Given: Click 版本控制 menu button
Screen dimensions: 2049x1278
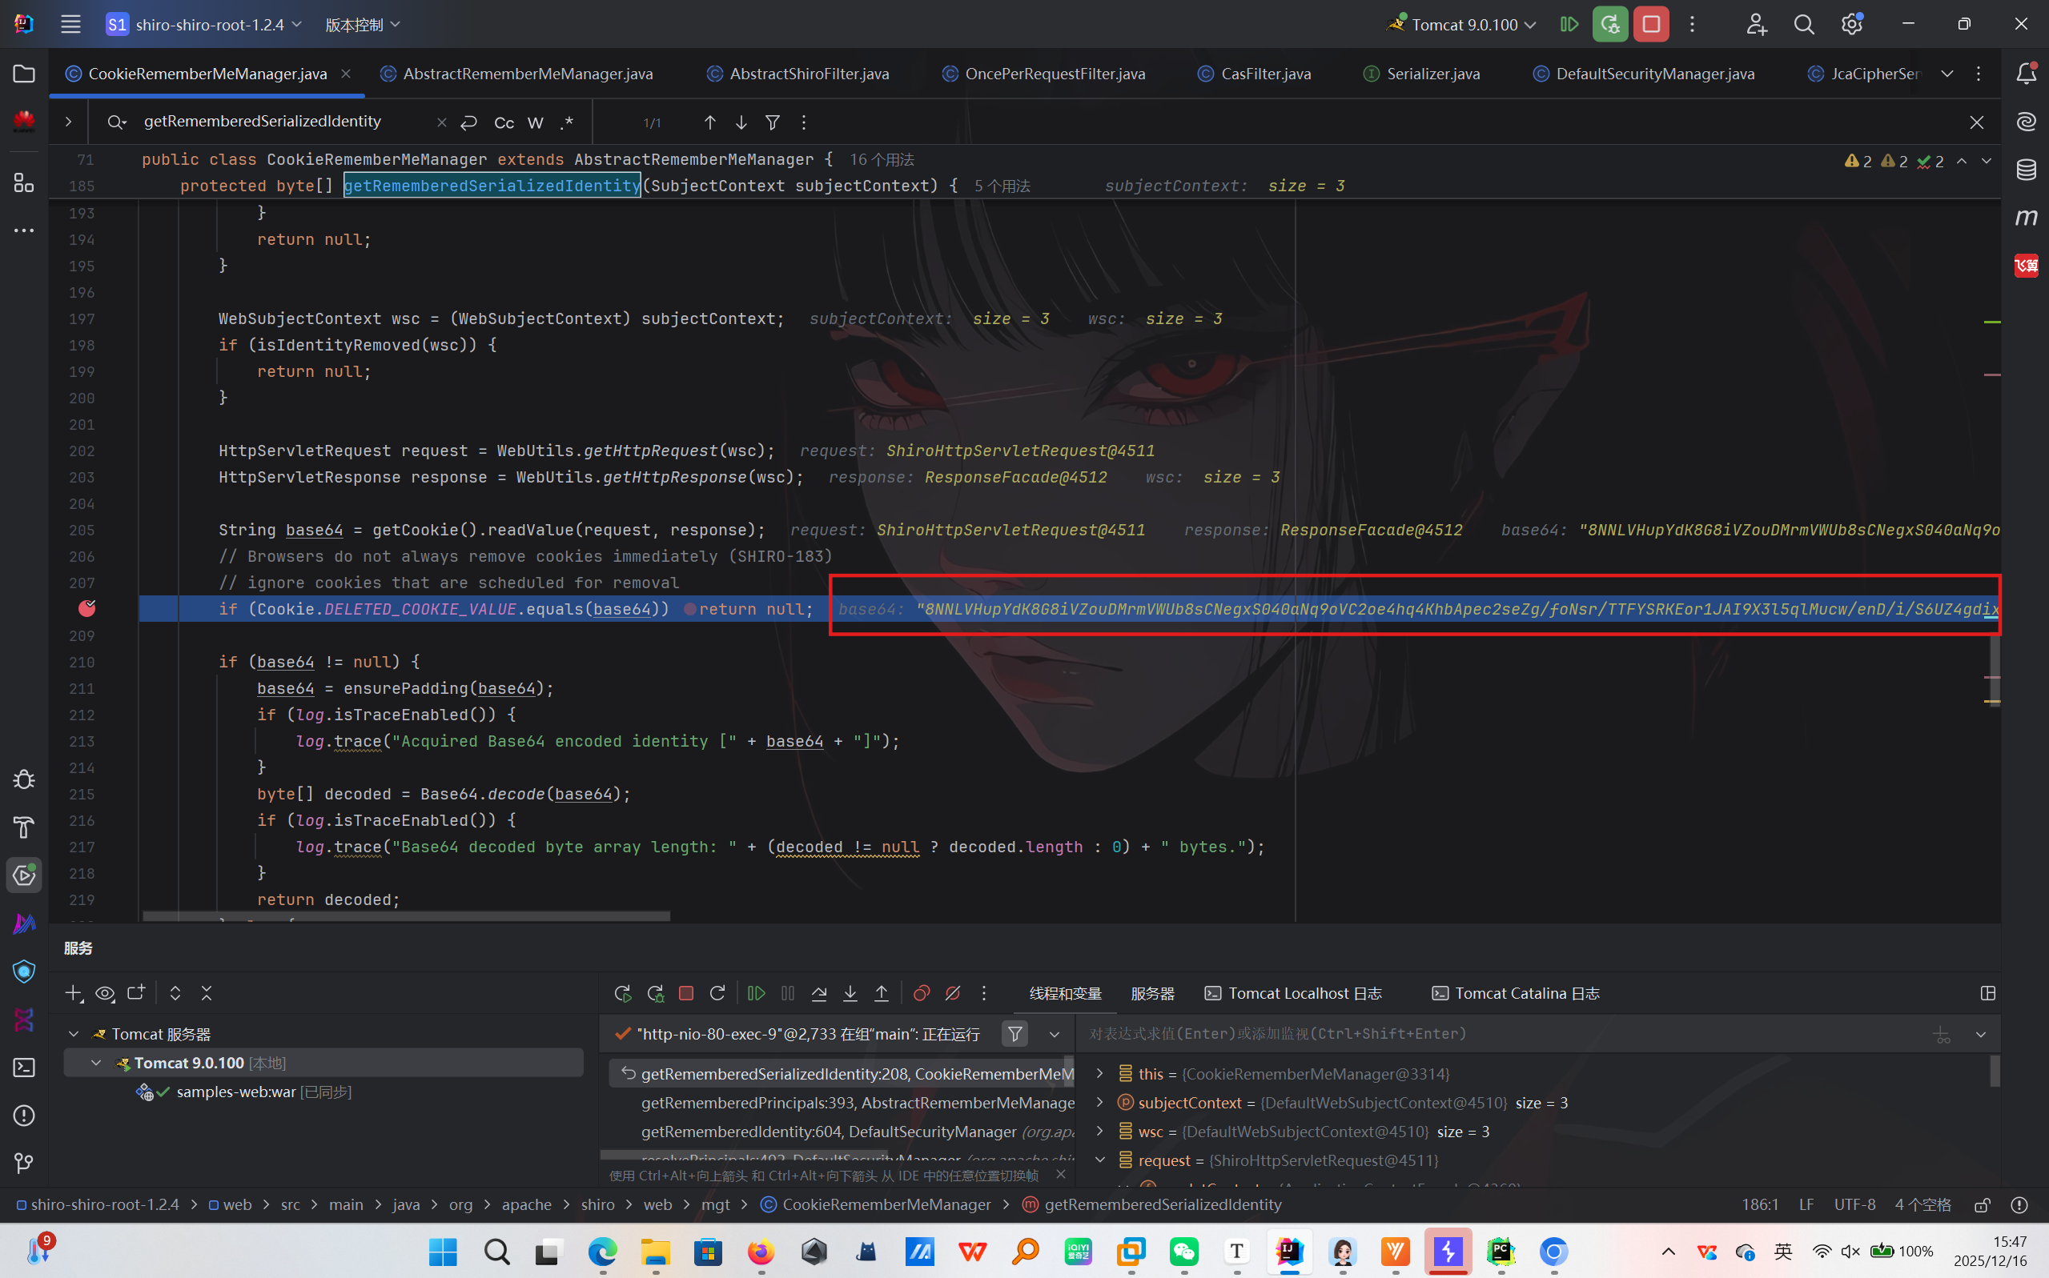Looking at the screenshot, I should pyautogui.click(x=362, y=25).
